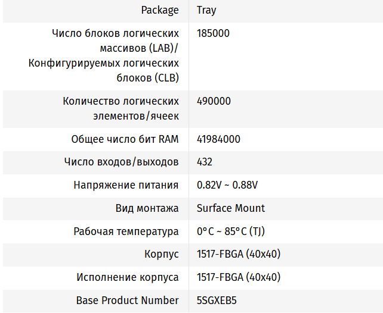Click Исполнение корпуса label
The height and width of the screenshot is (313, 383).
click(x=127, y=277)
